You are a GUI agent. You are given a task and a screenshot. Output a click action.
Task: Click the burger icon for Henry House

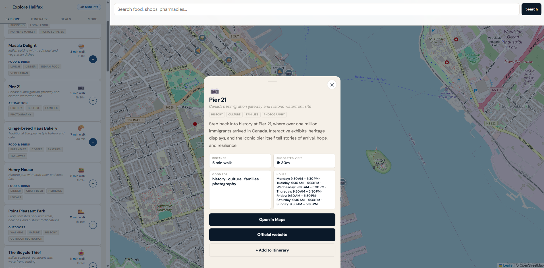pos(81,170)
